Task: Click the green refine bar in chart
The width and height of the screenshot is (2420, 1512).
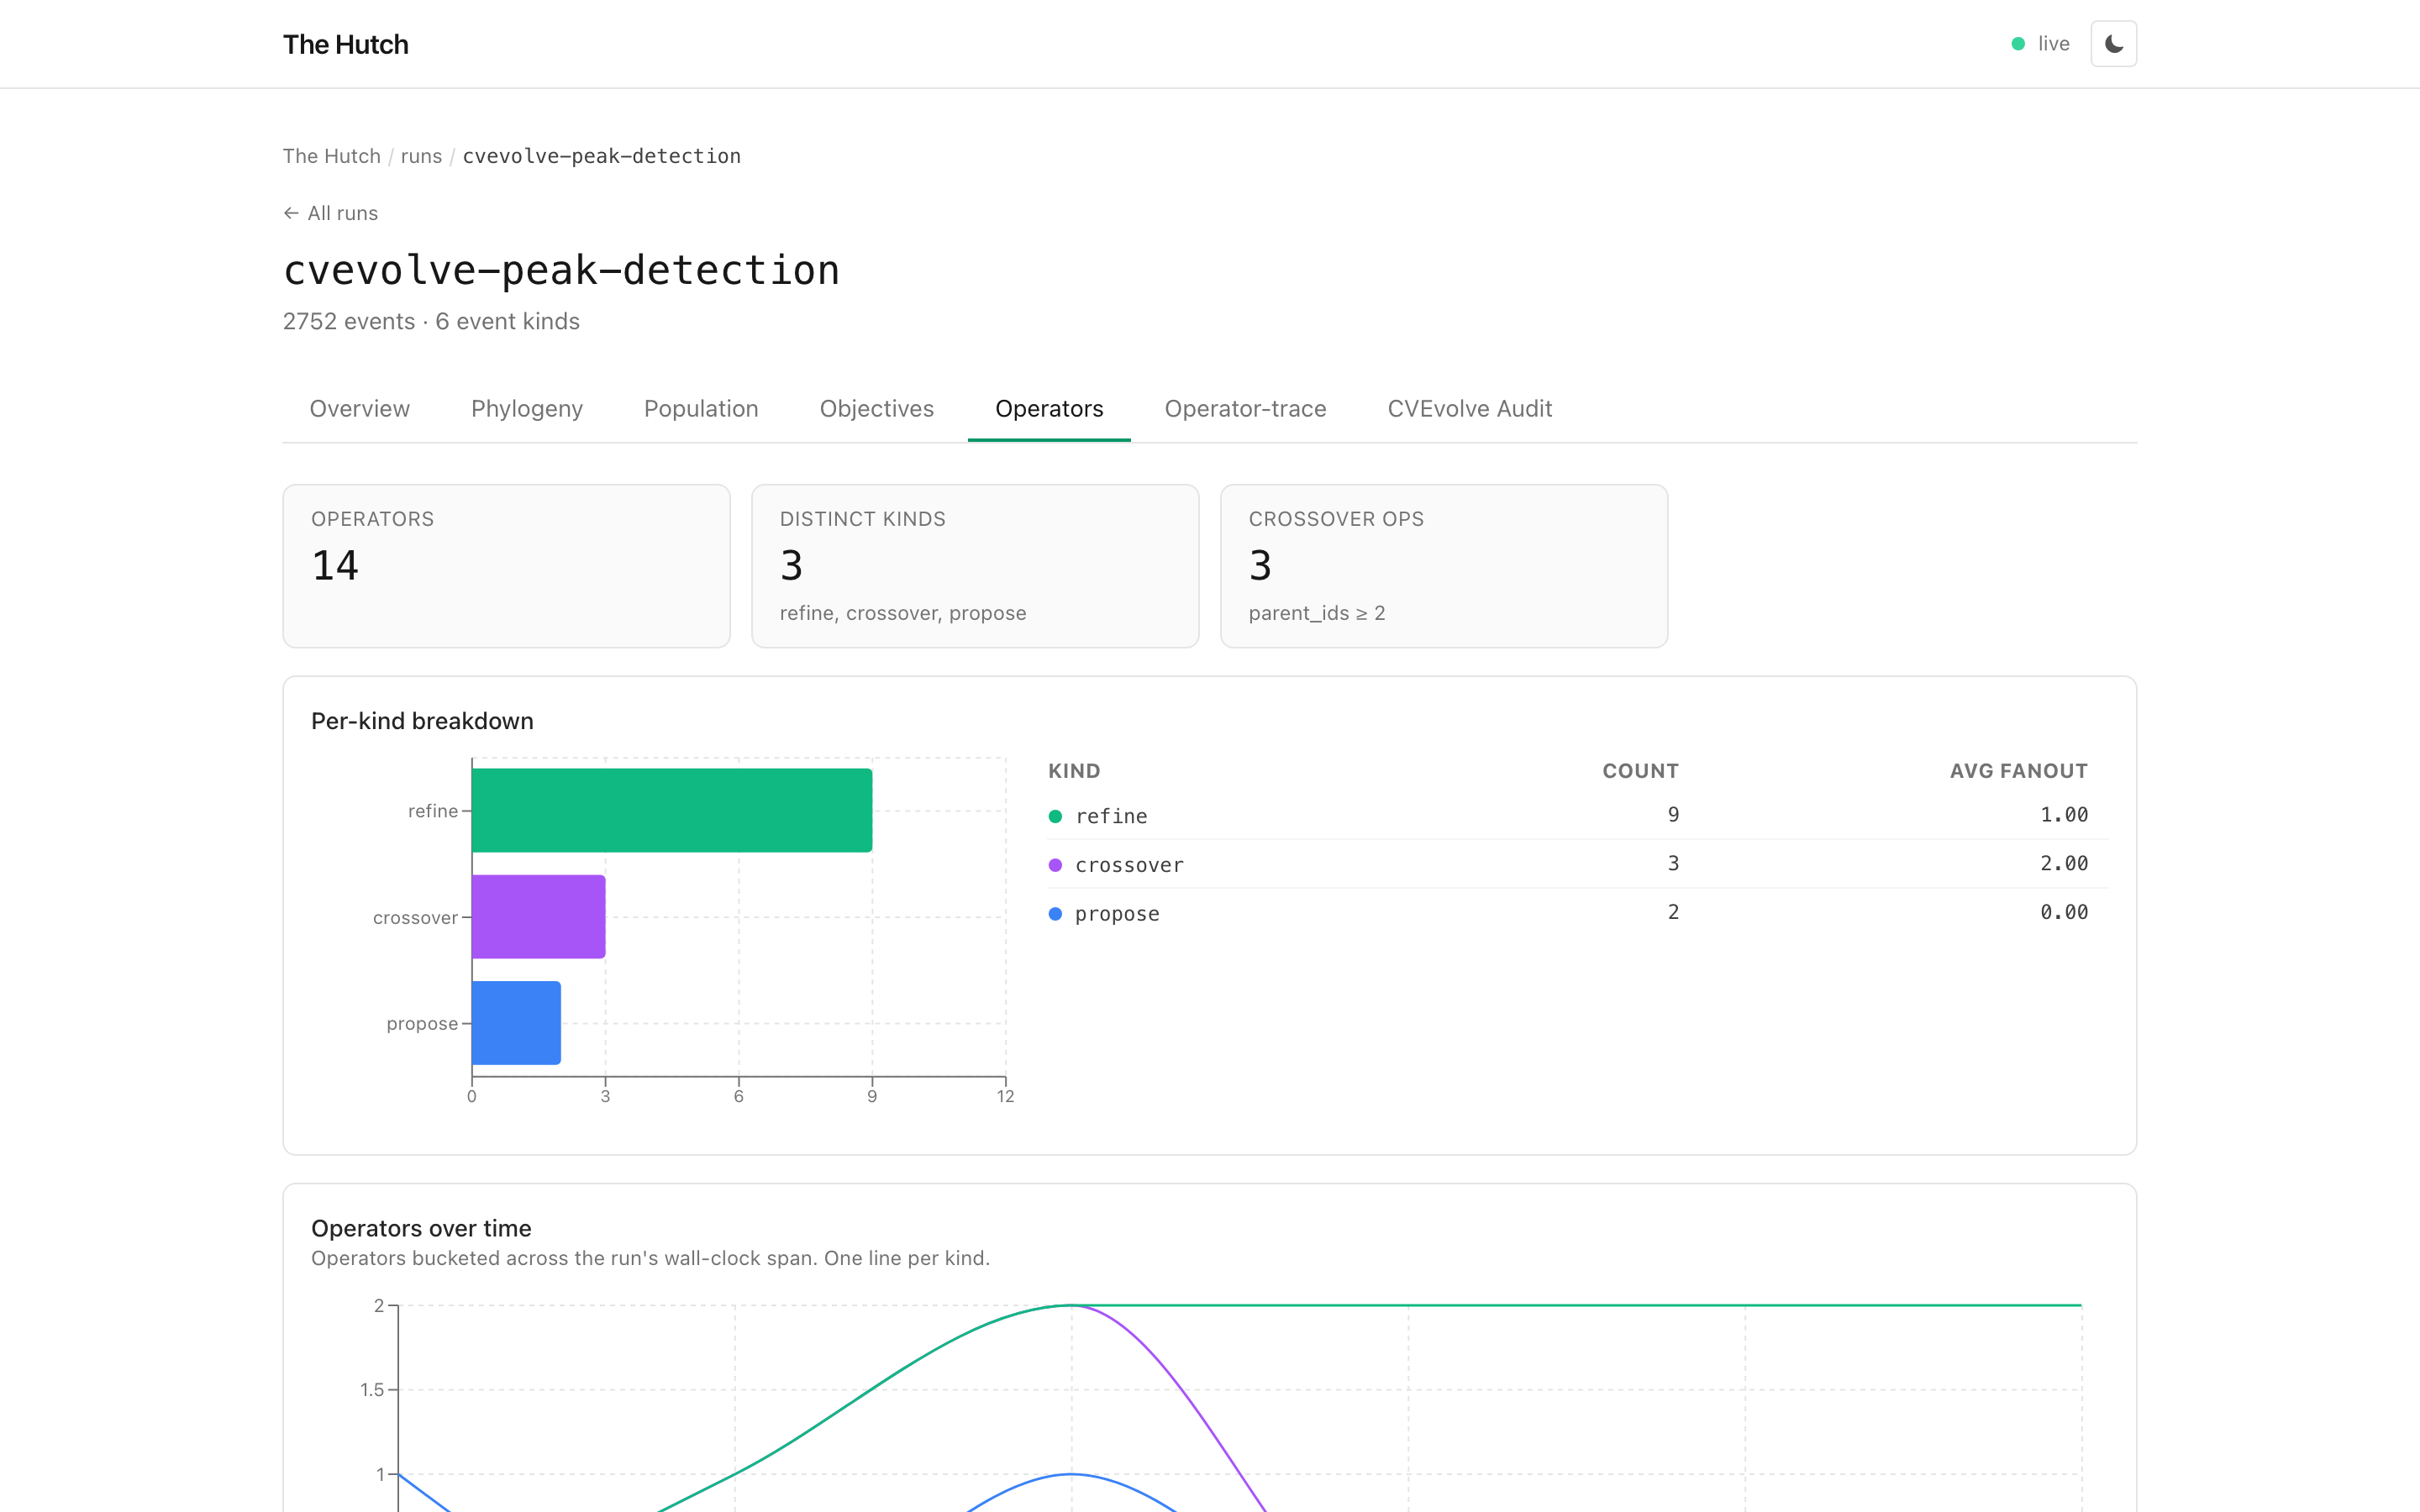Action: click(672, 810)
